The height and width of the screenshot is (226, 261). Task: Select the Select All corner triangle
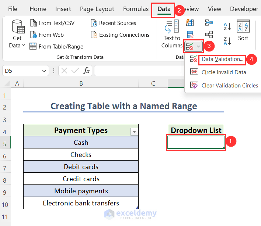(6, 84)
